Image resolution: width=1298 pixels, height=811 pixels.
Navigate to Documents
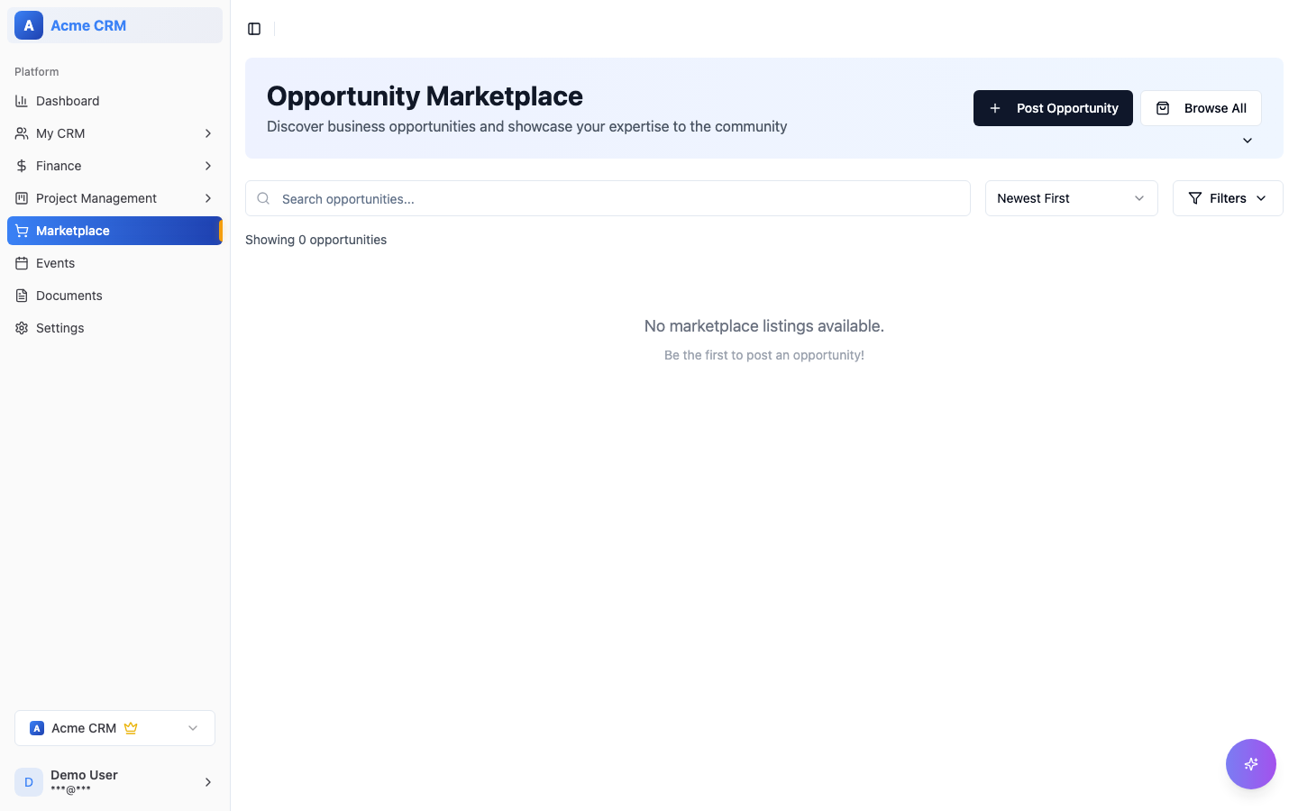tap(114, 296)
